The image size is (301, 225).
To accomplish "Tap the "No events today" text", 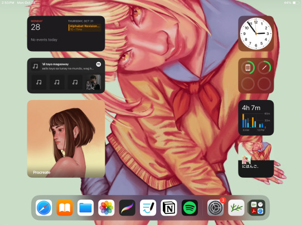I will 44,39.
